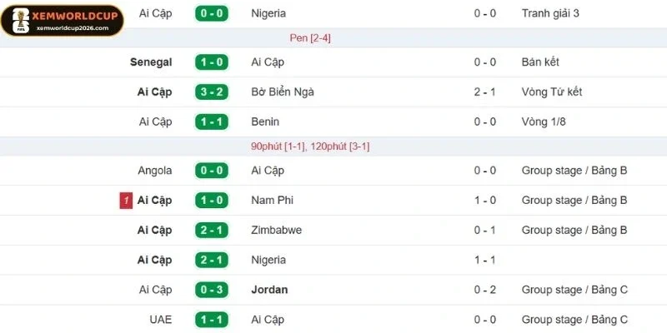This screenshot has height=333, width=667.
Task: Click the red card badge beside Ai Cập
Action: 126,201
